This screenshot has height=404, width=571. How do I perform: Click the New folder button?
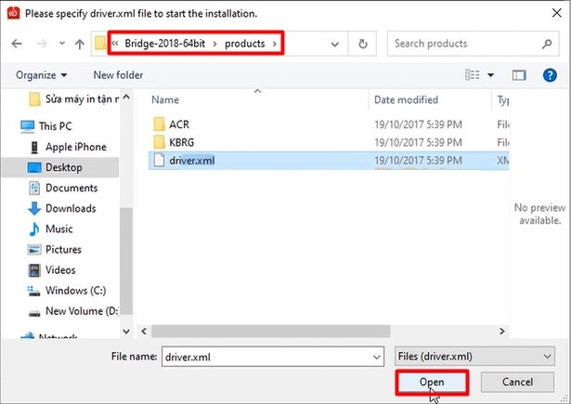coord(118,75)
